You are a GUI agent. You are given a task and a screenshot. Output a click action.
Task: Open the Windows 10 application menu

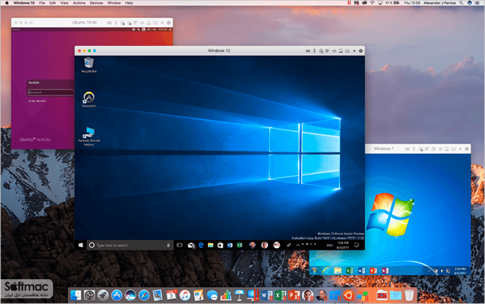click(x=24, y=3)
